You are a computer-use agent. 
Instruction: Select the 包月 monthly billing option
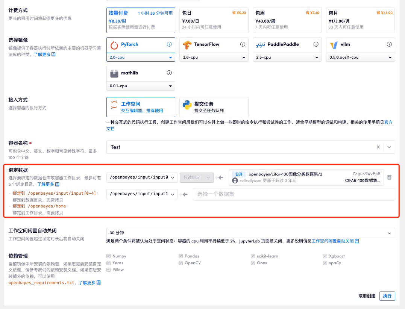pos(360,20)
